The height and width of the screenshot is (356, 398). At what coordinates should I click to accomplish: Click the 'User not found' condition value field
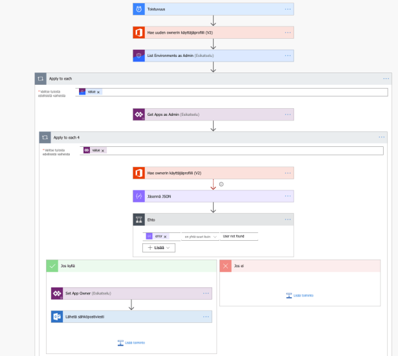coord(239,237)
